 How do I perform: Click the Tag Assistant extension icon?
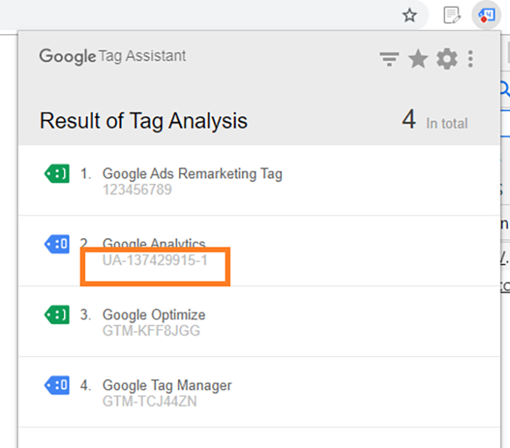click(x=485, y=15)
